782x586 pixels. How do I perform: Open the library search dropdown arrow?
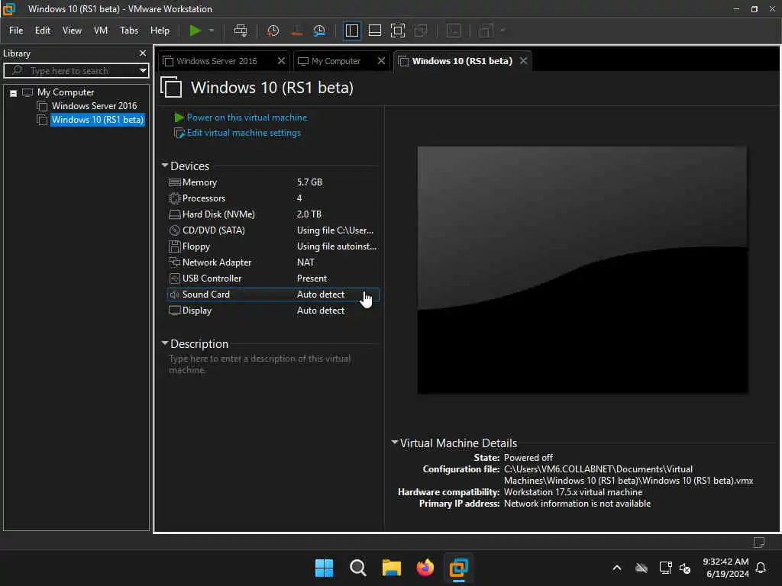click(143, 70)
